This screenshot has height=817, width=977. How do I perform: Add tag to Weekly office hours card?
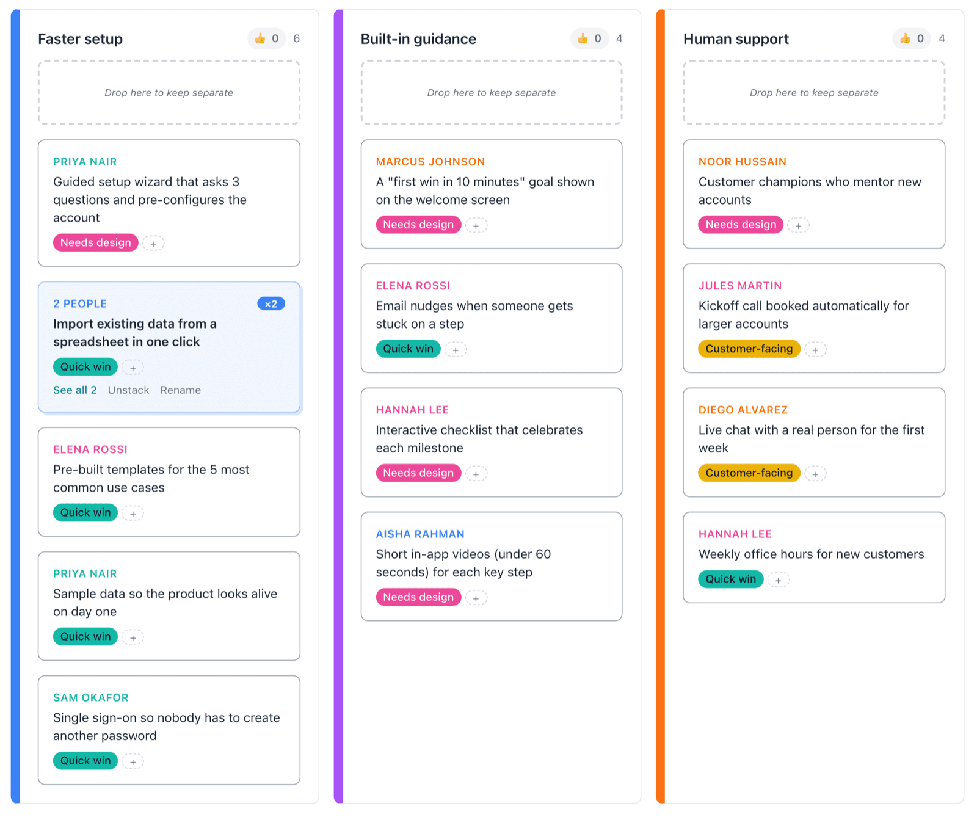pos(778,580)
